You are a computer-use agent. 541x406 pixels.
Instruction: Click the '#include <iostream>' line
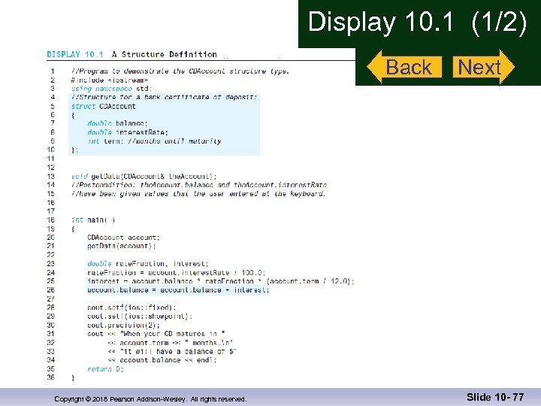(x=110, y=80)
